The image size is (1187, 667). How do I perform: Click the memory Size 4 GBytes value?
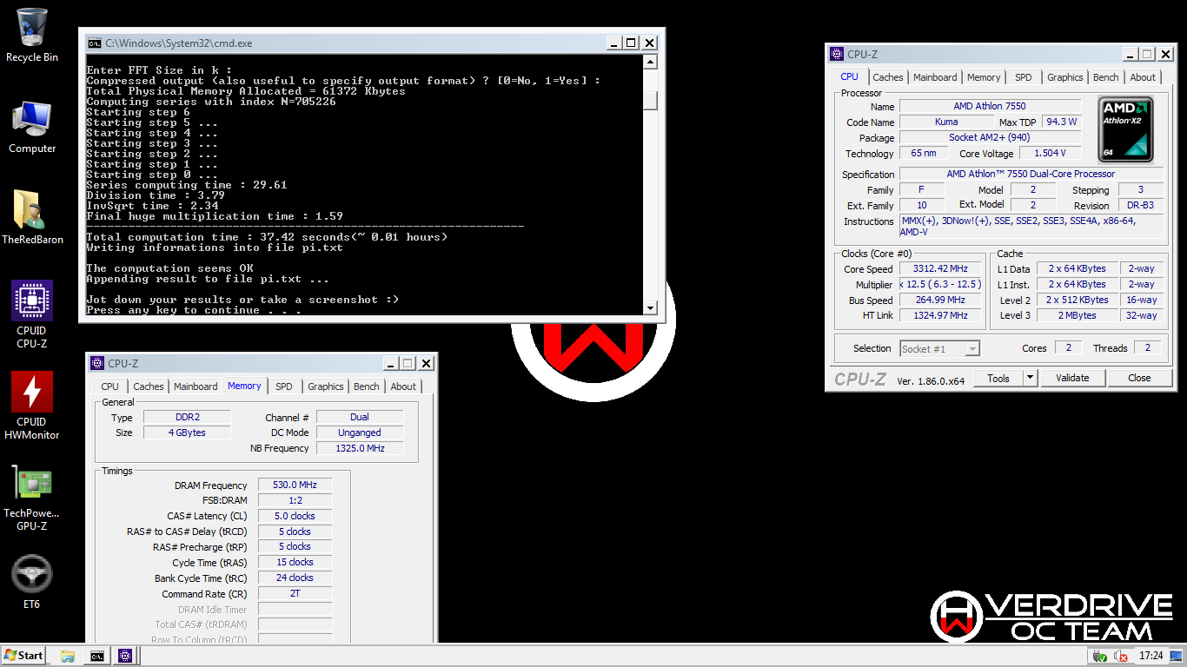187,433
